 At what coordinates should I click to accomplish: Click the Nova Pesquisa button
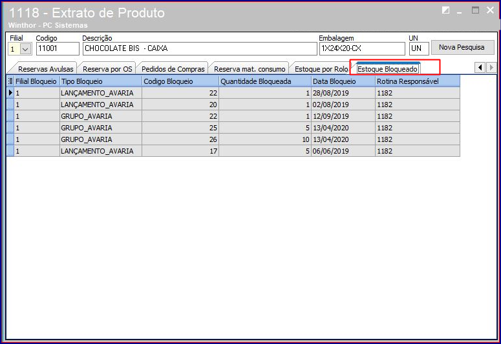pos(462,48)
